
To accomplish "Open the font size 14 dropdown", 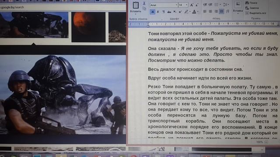I will coord(187,5).
